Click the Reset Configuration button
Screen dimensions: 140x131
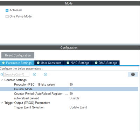click(x=18, y=55)
